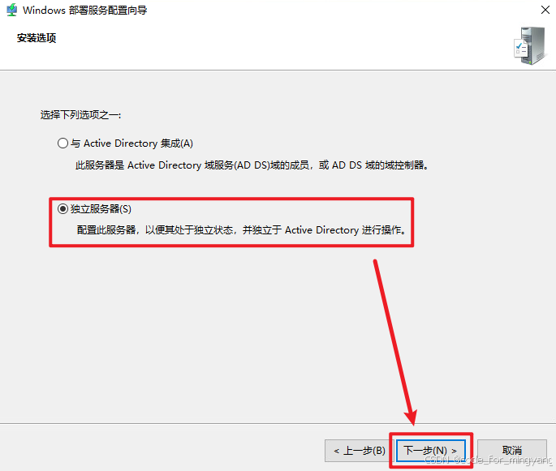Select the Active Directory integration radio option
This screenshot has height=471, width=556.
tap(62, 143)
